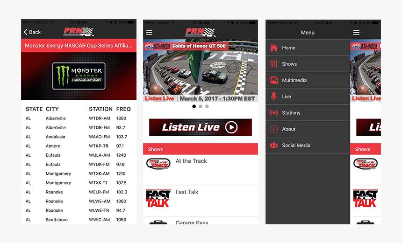Screen dimensions: 402x243
Task: Click STATION column header
Action: pyautogui.click(x=100, y=109)
